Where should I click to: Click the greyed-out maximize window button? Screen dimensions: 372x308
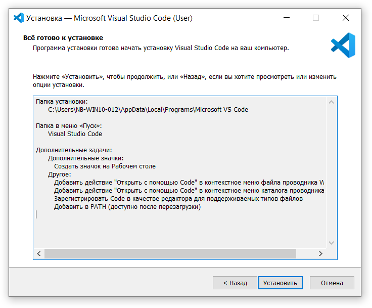316,18
